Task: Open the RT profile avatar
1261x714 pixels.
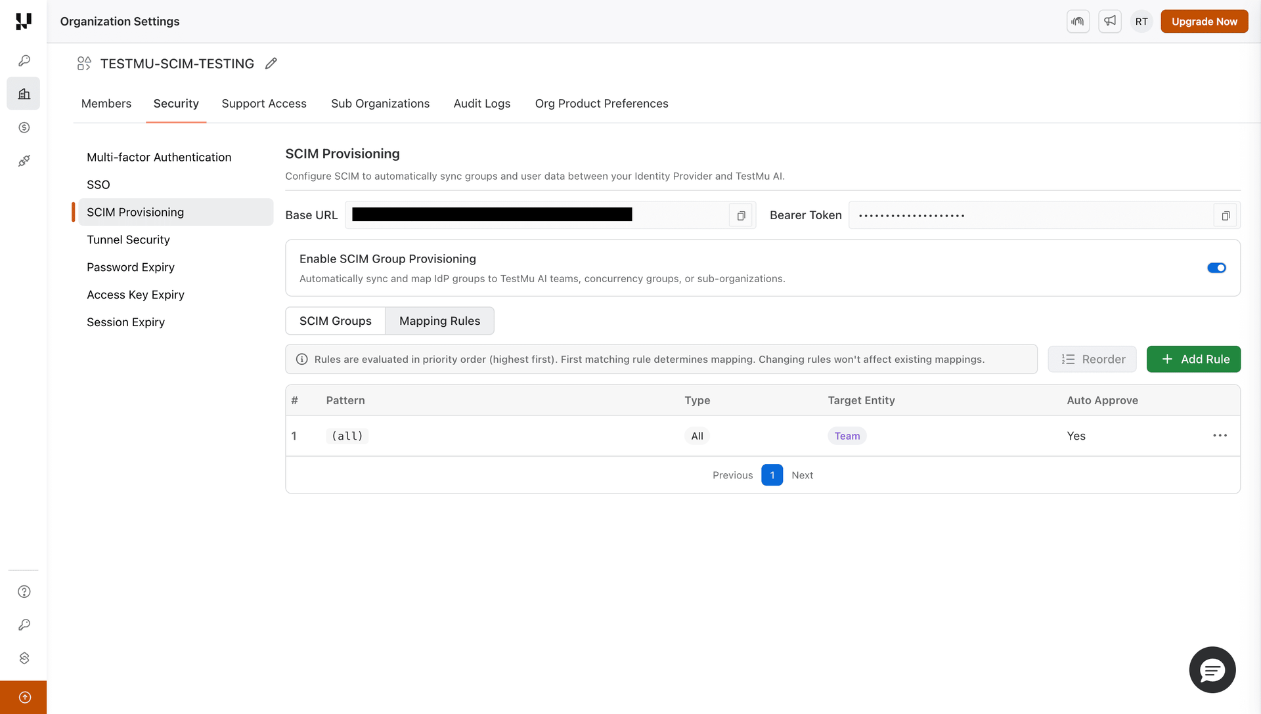Action: point(1141,21)
